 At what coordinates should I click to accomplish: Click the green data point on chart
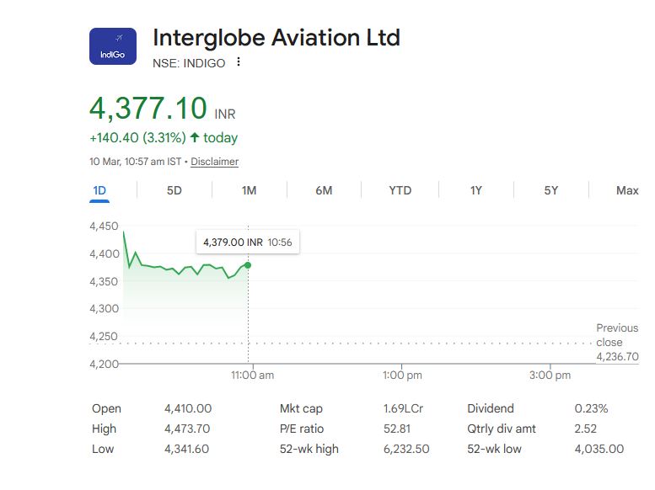(248, 265)
